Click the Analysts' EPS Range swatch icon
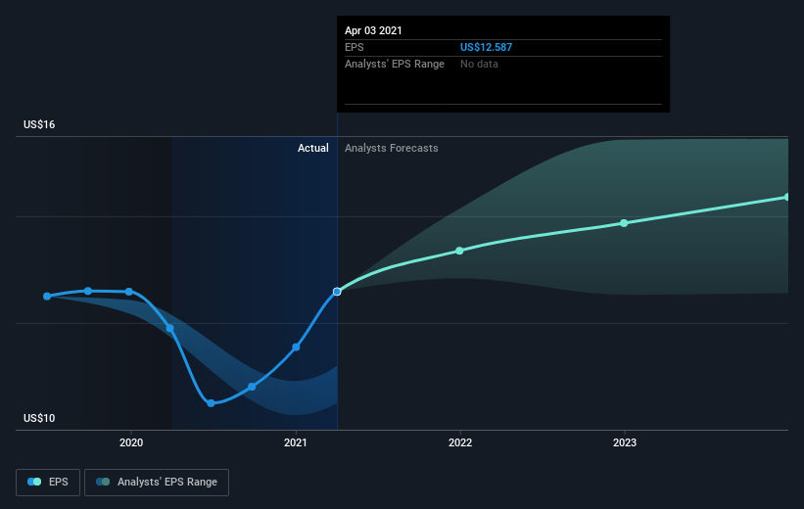This screenshot has width=804, height=509. [x=103, y=482]
